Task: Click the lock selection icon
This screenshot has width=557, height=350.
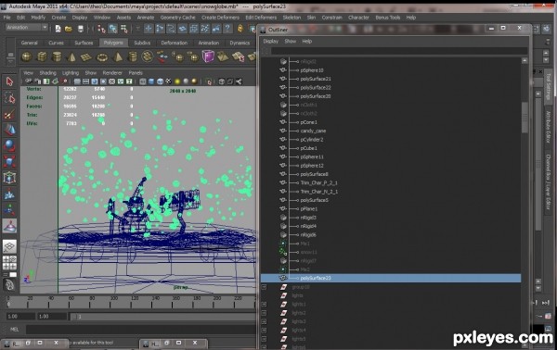Action: tap(240, 29)
